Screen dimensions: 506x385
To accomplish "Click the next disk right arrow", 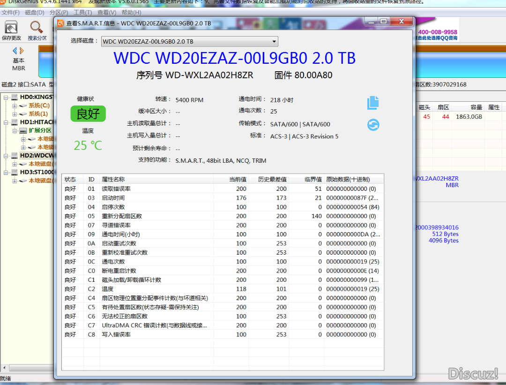I will pos(22,51).
